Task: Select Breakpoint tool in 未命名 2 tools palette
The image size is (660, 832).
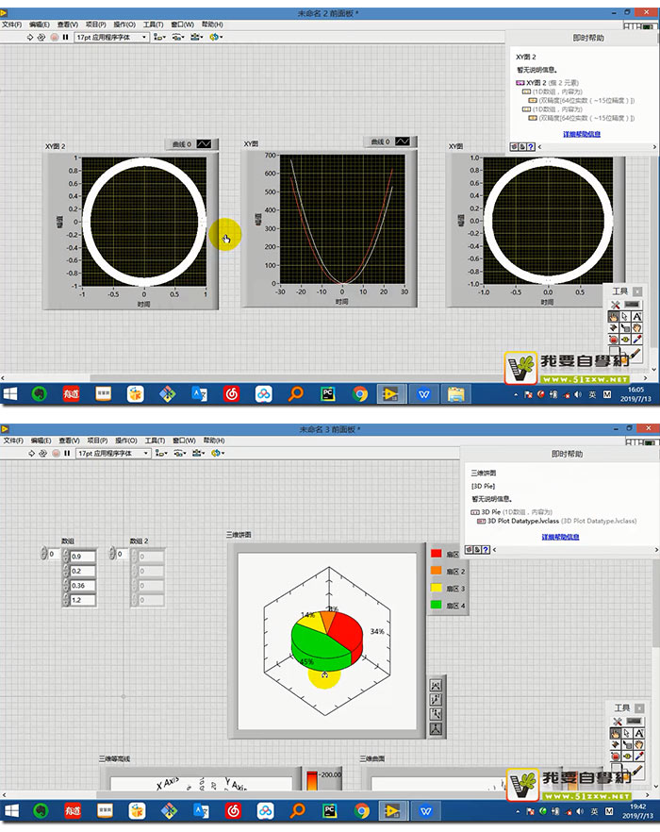Action: click(613, 340)
